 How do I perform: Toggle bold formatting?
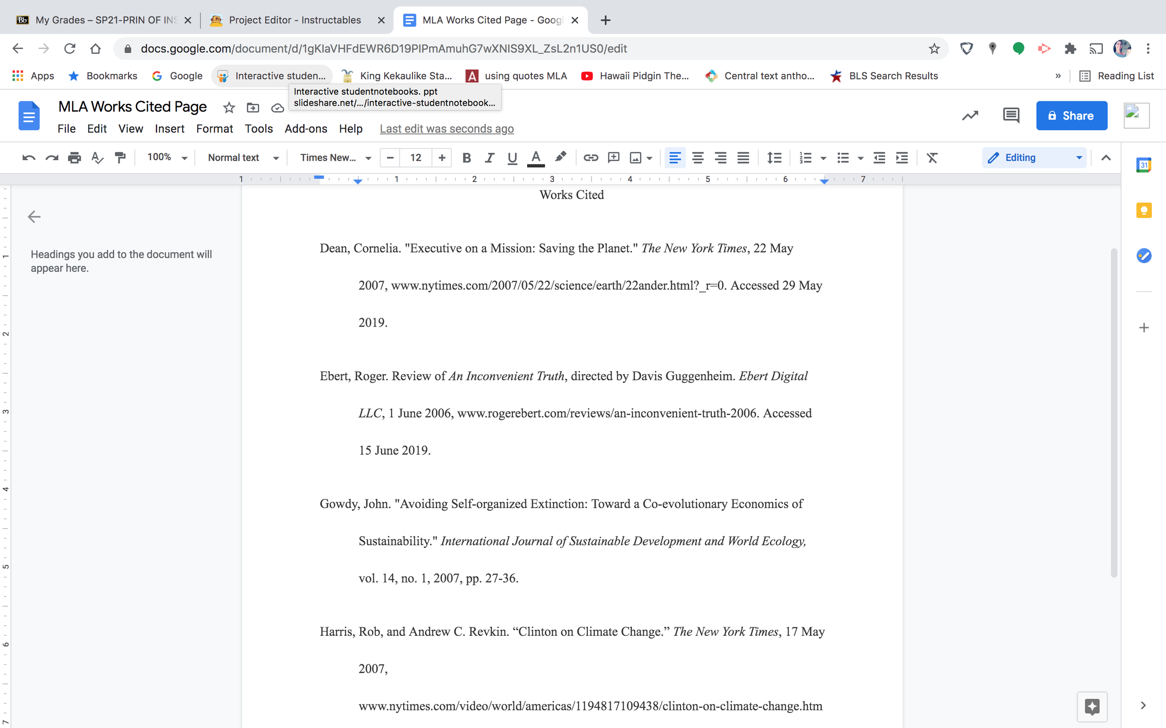466,158
